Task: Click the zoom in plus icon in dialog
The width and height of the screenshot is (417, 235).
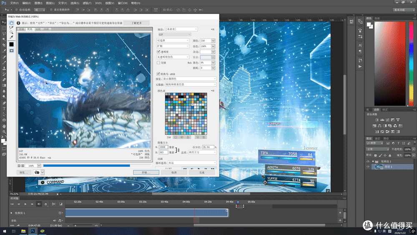Action: click(x=23, y=166)
